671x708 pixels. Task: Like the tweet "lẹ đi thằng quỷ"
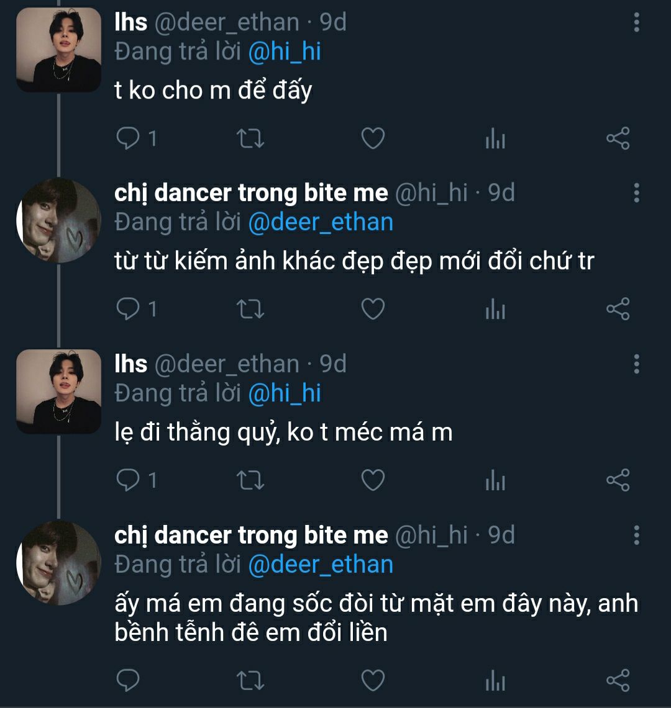(x=373, y=480)
